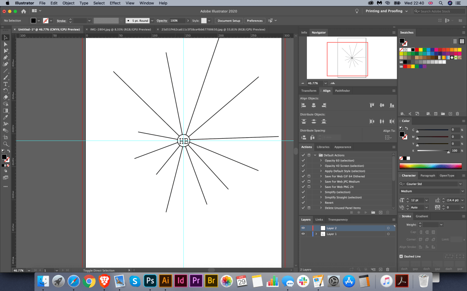Click the CMYK spectrum color bar
467x291 pixels.
coord(431,166)
